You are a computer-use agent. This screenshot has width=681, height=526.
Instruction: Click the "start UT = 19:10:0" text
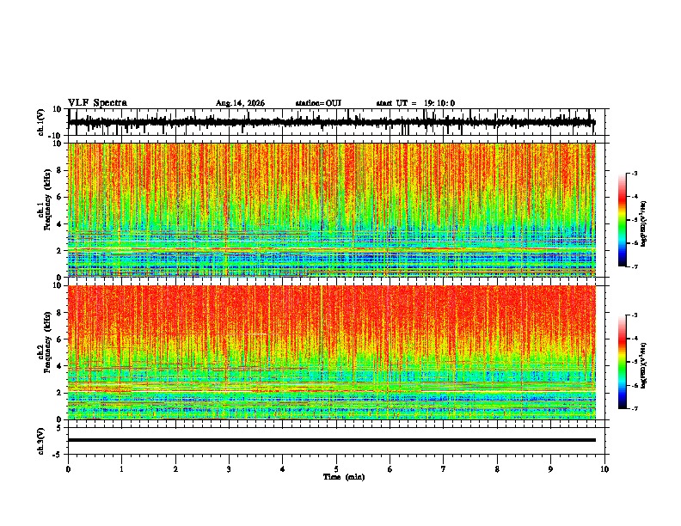pyautogui.click(x=415, y=103)
